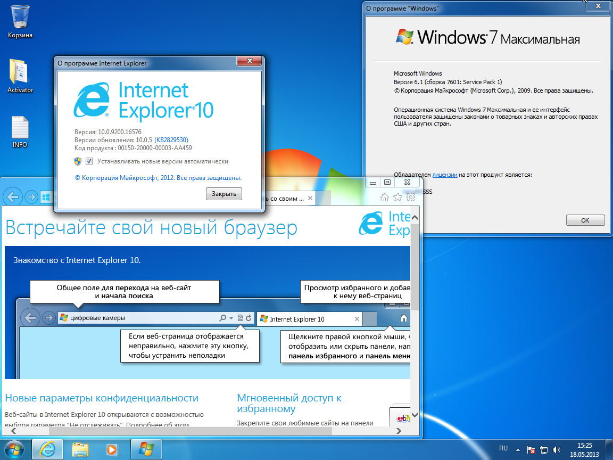Click the horizontal scrollbar thumb in IE
This screenshot has height=460, width=613.
point(190,431)
